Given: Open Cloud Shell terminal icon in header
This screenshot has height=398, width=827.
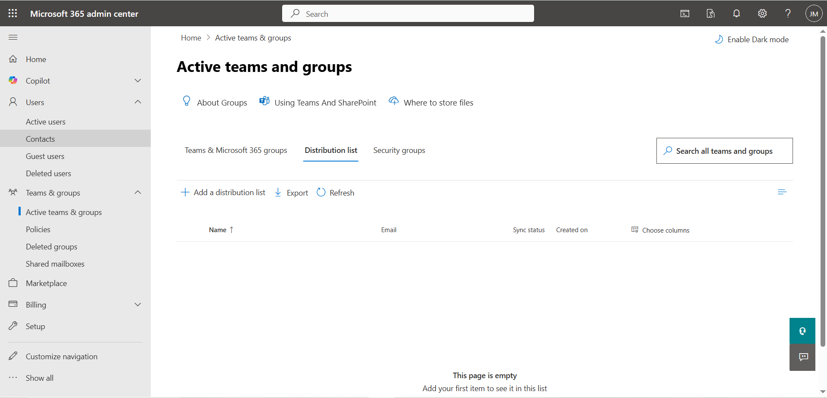Looking at the screenshot, I should click(685, 14).
